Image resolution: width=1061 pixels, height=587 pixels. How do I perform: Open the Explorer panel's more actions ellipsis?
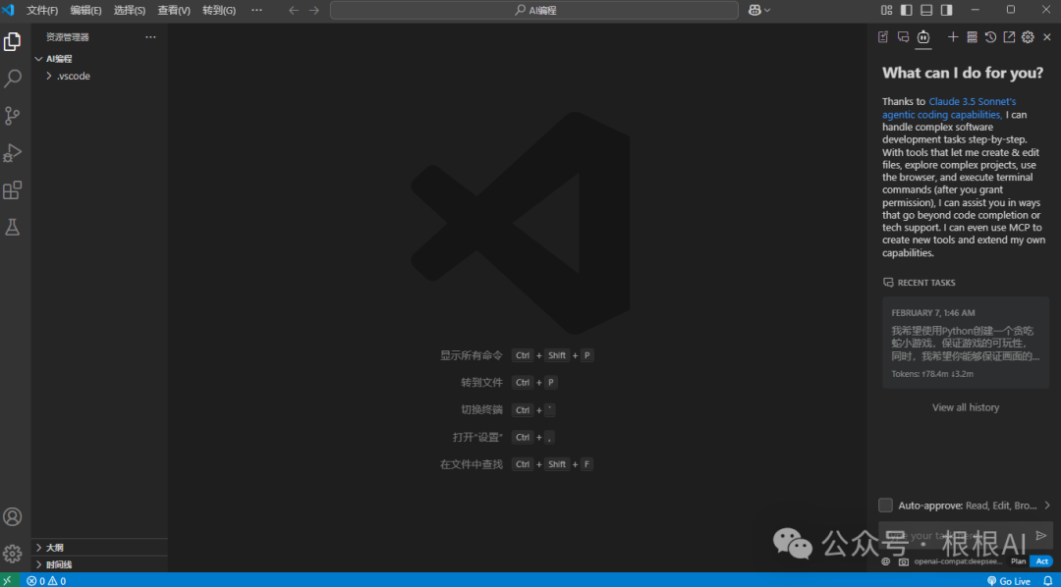[x=151, y=37]
